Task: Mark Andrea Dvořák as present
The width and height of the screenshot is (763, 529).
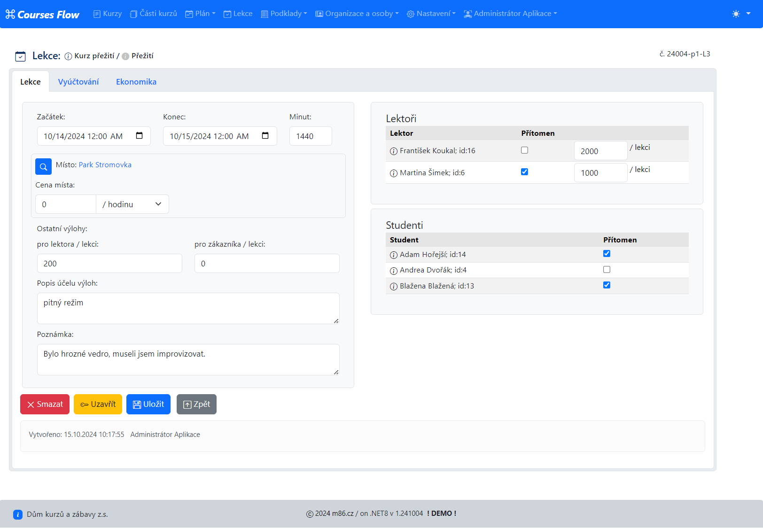Action: tap(607, 270)
